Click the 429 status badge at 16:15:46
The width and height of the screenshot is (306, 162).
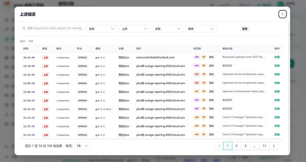pos(197,57)
